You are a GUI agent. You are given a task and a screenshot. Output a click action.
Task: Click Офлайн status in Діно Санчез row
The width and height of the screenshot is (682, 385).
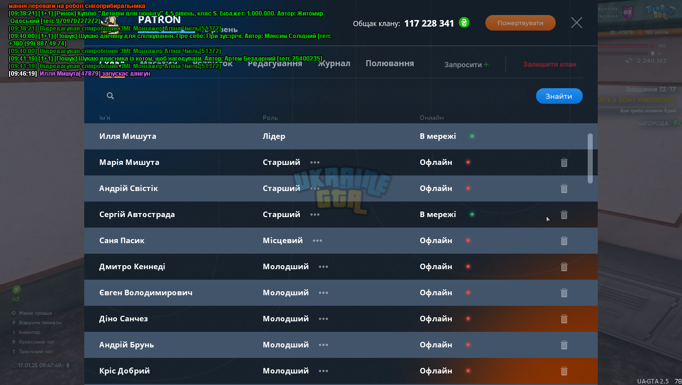[436, 319]
